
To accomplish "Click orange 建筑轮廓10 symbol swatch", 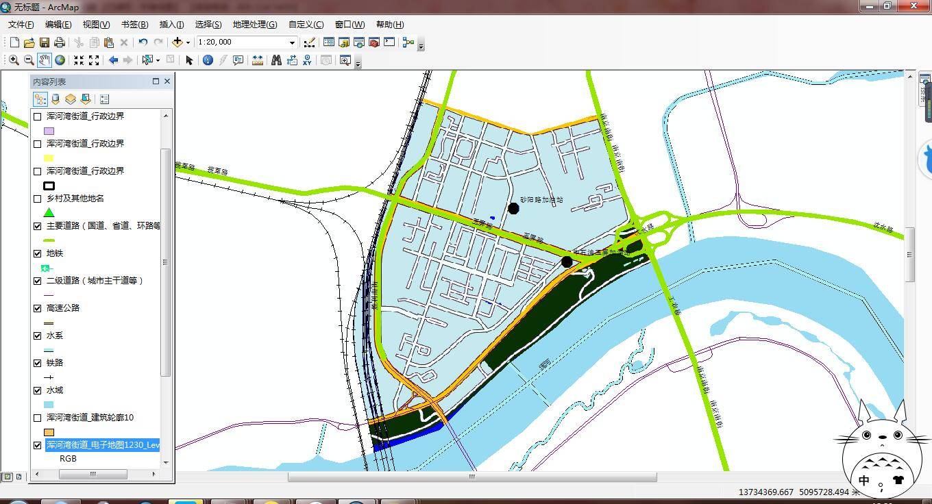I will pyautogui.click(x=49, y=432).
